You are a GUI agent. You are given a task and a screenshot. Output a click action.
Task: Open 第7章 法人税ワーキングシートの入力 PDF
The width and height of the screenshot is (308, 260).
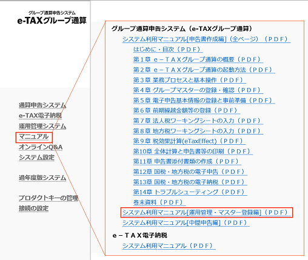(198, 121)
